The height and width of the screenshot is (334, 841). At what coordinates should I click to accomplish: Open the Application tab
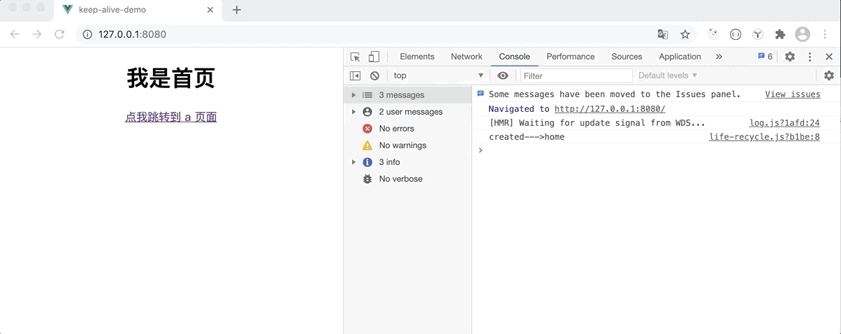[680, 57]
